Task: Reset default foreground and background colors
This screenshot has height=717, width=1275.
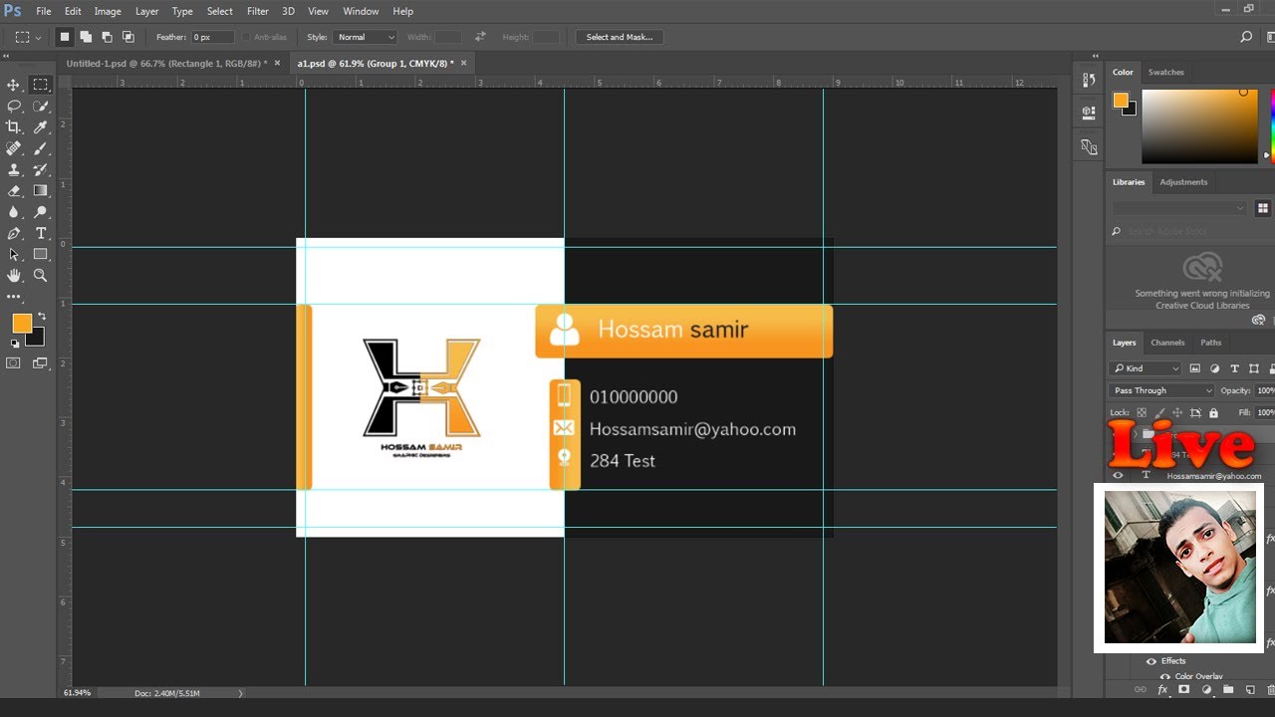Action: point(14,344)
